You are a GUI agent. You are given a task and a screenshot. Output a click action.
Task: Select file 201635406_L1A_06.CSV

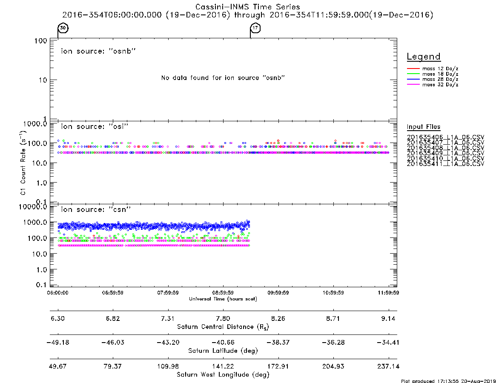tap(445, 137)
